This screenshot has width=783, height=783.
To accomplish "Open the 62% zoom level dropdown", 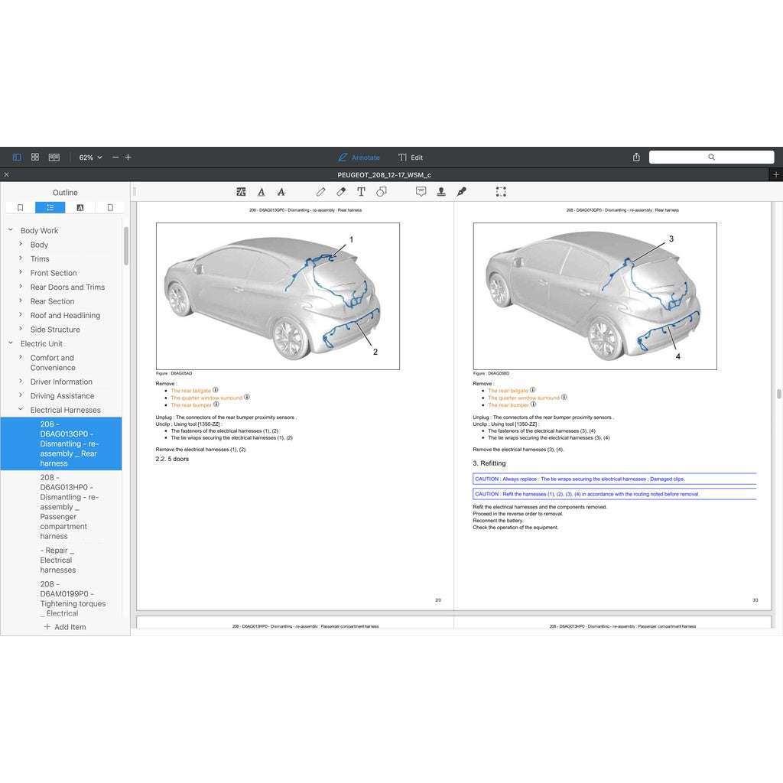I will [89, 157].
